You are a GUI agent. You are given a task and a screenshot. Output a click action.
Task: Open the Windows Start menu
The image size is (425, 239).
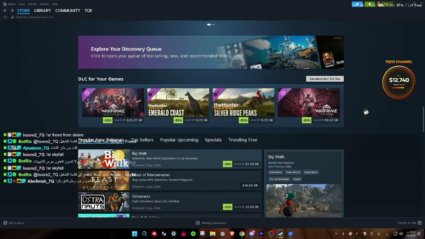pos(134,234)
